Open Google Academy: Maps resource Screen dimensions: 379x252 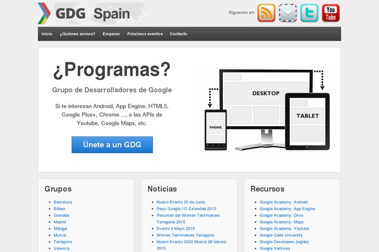[x=282, y=222]
